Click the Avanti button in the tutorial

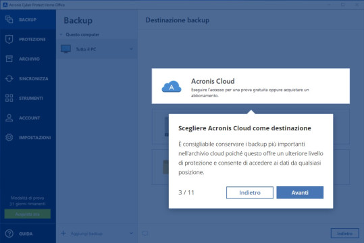coord(300,192)
